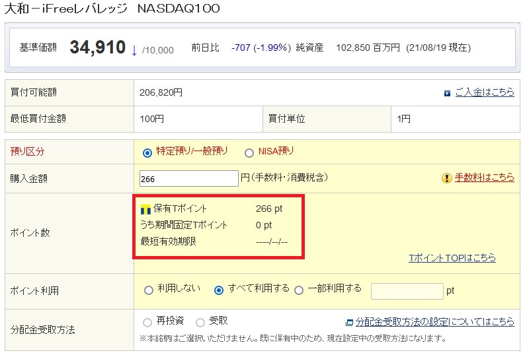This screenshot has height=355, width=525.
Task: Select NISA預り radio button
Action: click(x=249, y=153)
